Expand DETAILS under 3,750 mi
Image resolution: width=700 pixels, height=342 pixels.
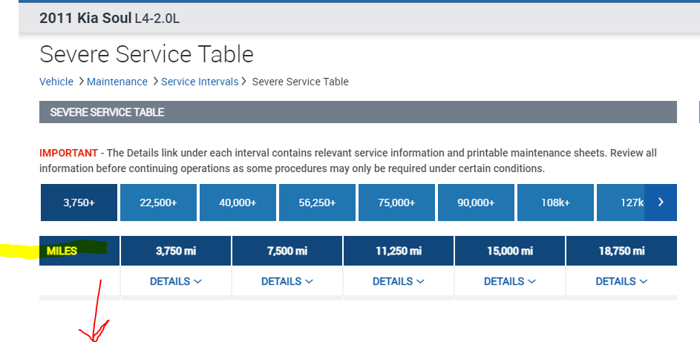(x=176, y=281)
